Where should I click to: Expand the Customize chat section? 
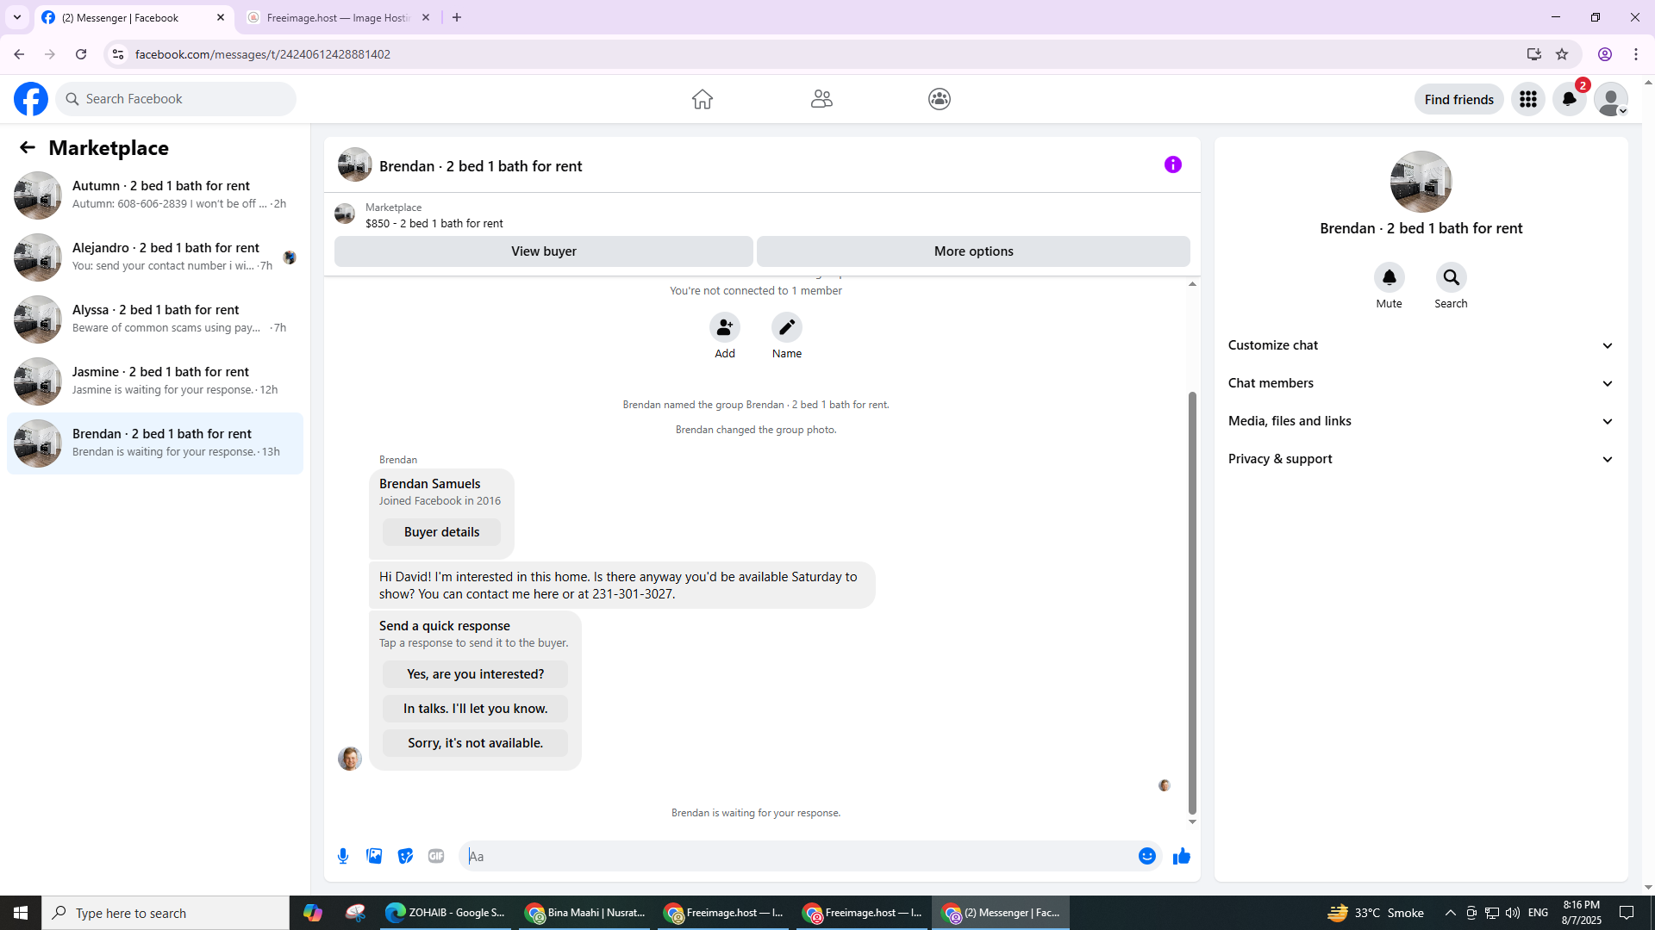(x=1421, y=345)
